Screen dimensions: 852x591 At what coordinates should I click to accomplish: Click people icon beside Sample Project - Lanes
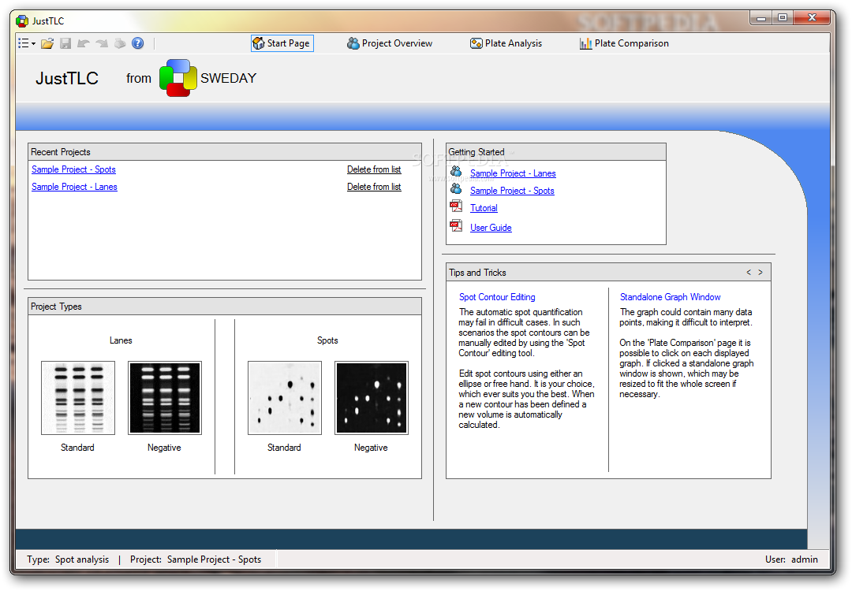pyautogui.click(x=456, y=172)
